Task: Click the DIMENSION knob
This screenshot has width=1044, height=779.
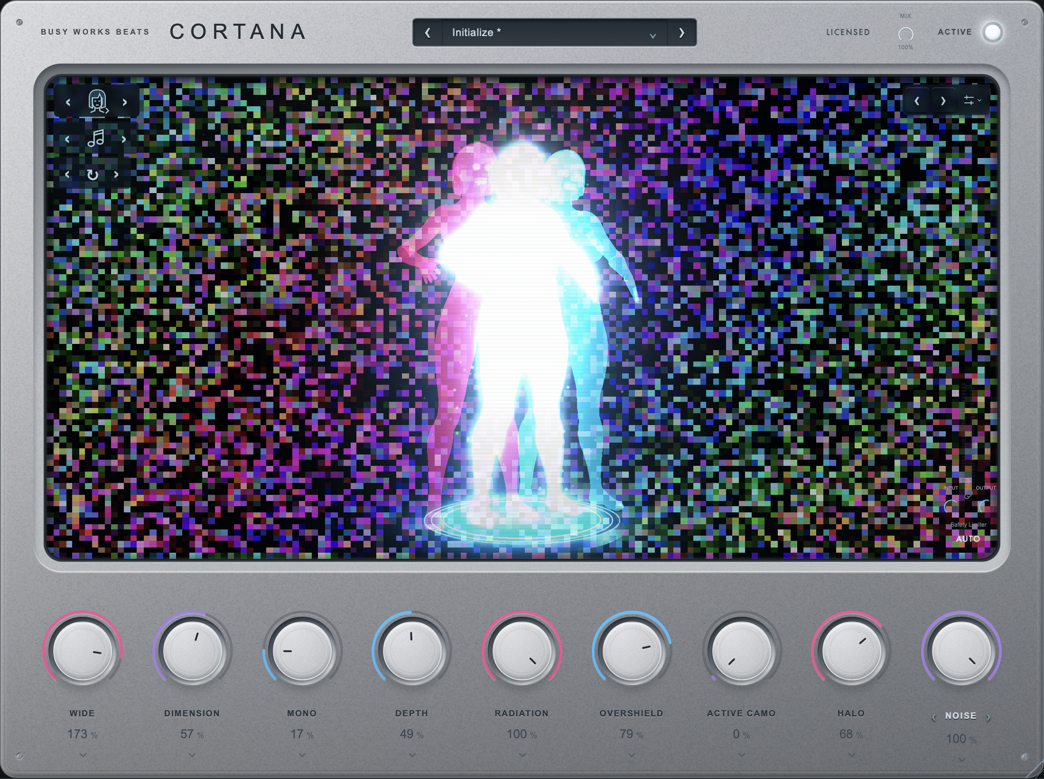Action: [x=192, y=651]
